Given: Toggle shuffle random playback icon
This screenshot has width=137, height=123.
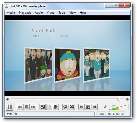Looking at the screenshot, I should pos(72,107).
